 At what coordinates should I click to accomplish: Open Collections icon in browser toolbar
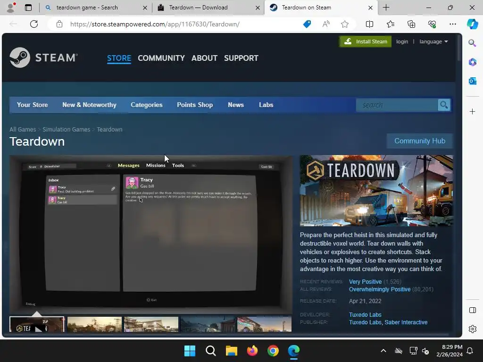[411, 24]
